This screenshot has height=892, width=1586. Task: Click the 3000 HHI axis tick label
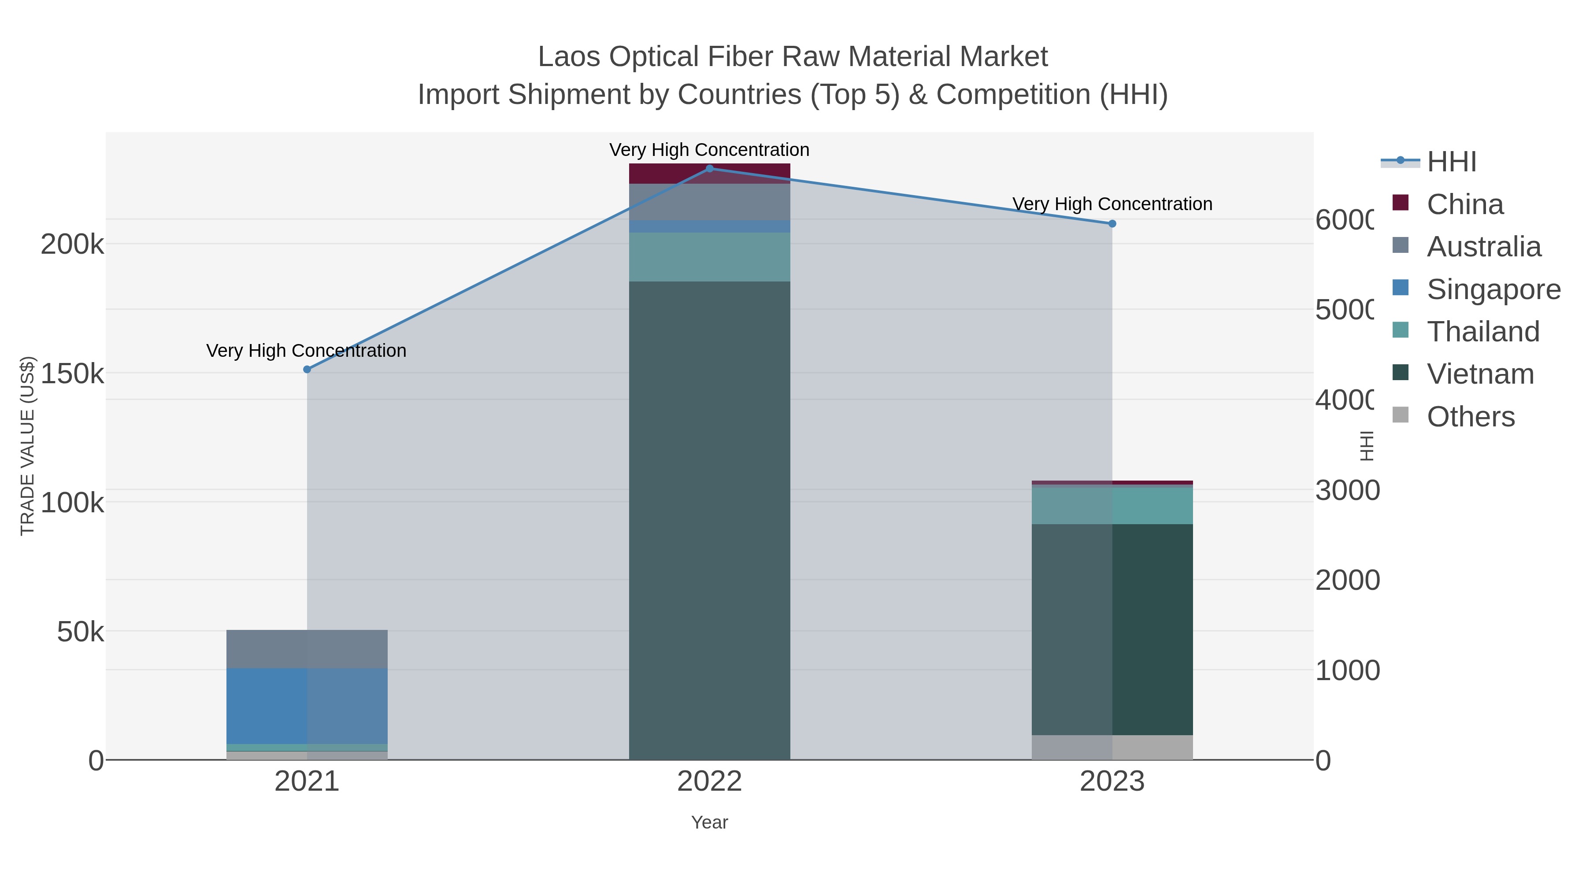point(1348,491)
